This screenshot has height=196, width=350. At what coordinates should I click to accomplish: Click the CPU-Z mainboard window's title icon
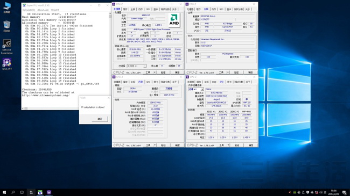click(x=187, y=4)
